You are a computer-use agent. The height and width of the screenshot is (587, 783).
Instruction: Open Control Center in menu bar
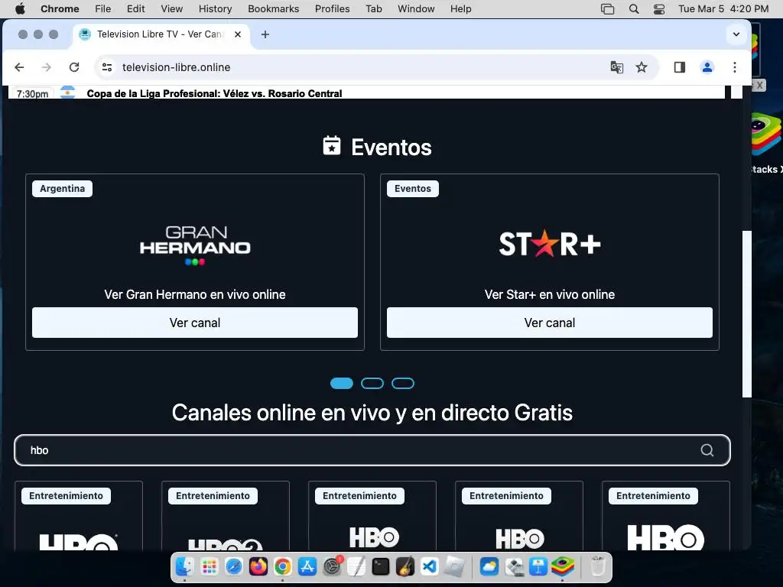click(x=659, y=9)
